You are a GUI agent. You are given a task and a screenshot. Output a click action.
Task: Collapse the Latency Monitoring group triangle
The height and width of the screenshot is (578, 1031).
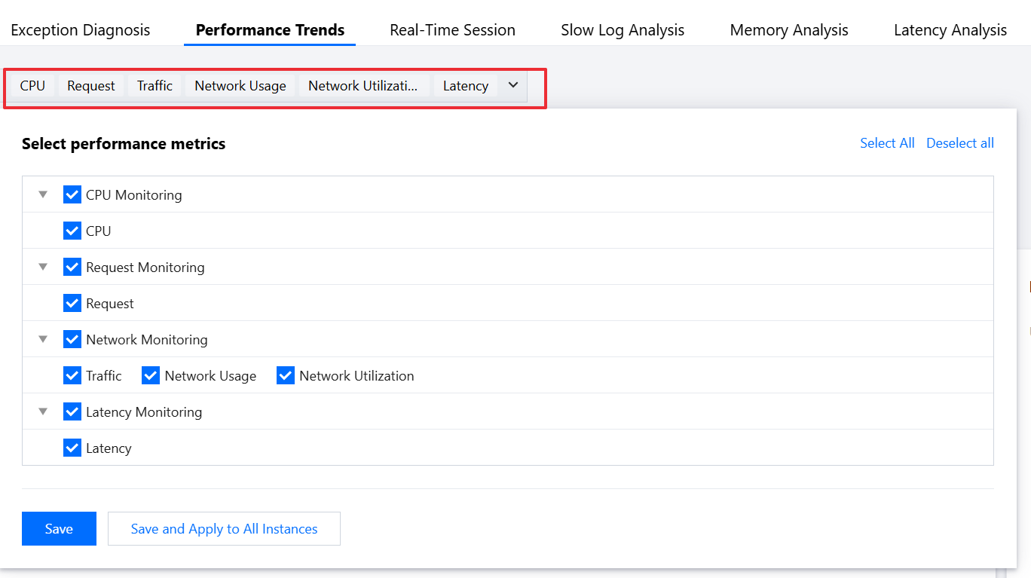coord(43,411)
